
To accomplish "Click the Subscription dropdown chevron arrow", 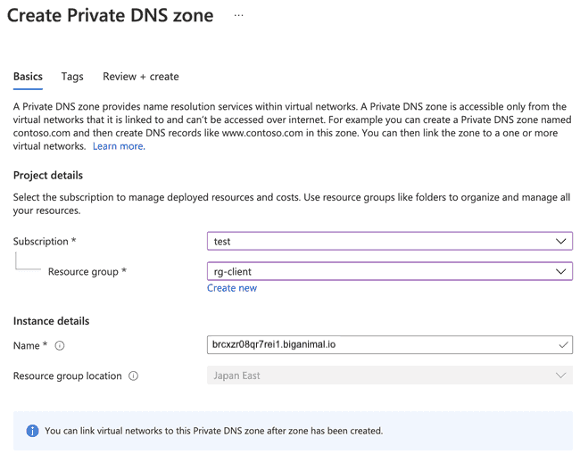I will click(561, 242).
